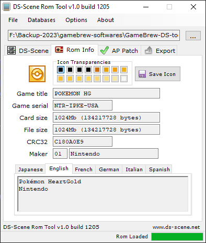The width and height of the screenshot is (206, 243).
Task: Open the Databases menu
Action: [41, 20]
